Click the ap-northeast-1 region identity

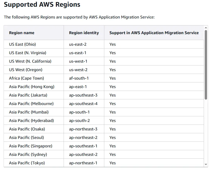[83, 163]
